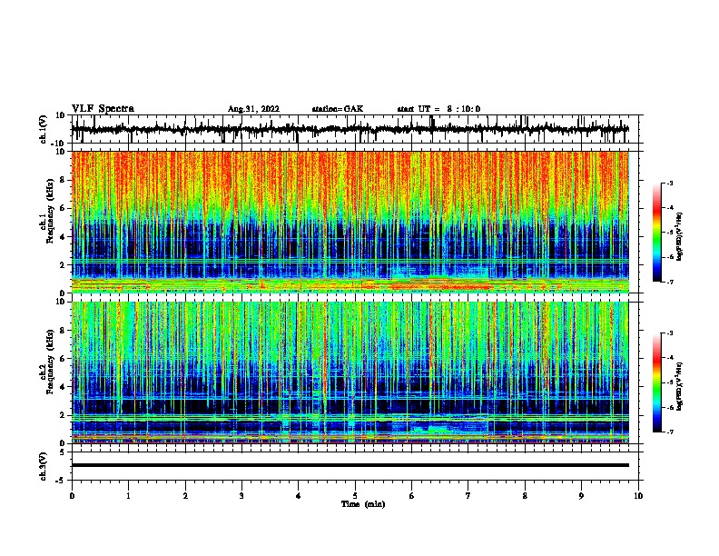This screenshot has width=719, height=556.
Task: Click the "station=GAK" header label
Action: [x=338, y=109]
